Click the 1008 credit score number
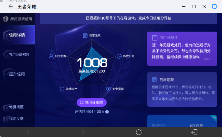 (92, 63)
